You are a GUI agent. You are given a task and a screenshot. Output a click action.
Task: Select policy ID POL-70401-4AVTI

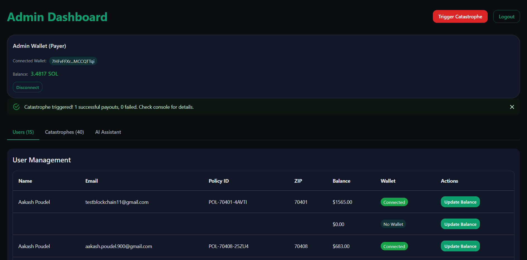228,202
